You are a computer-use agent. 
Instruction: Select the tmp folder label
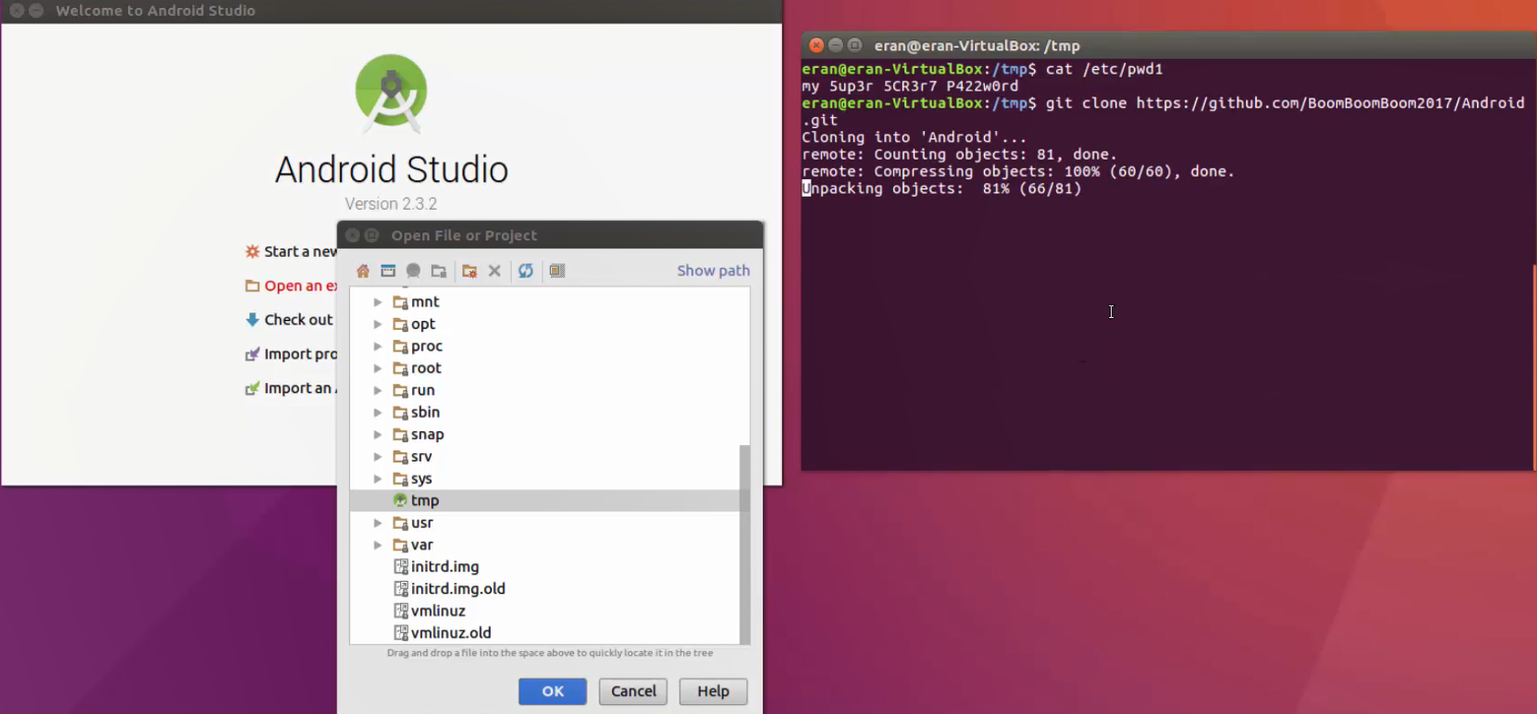pyautogui.click(x=425, y=500)
